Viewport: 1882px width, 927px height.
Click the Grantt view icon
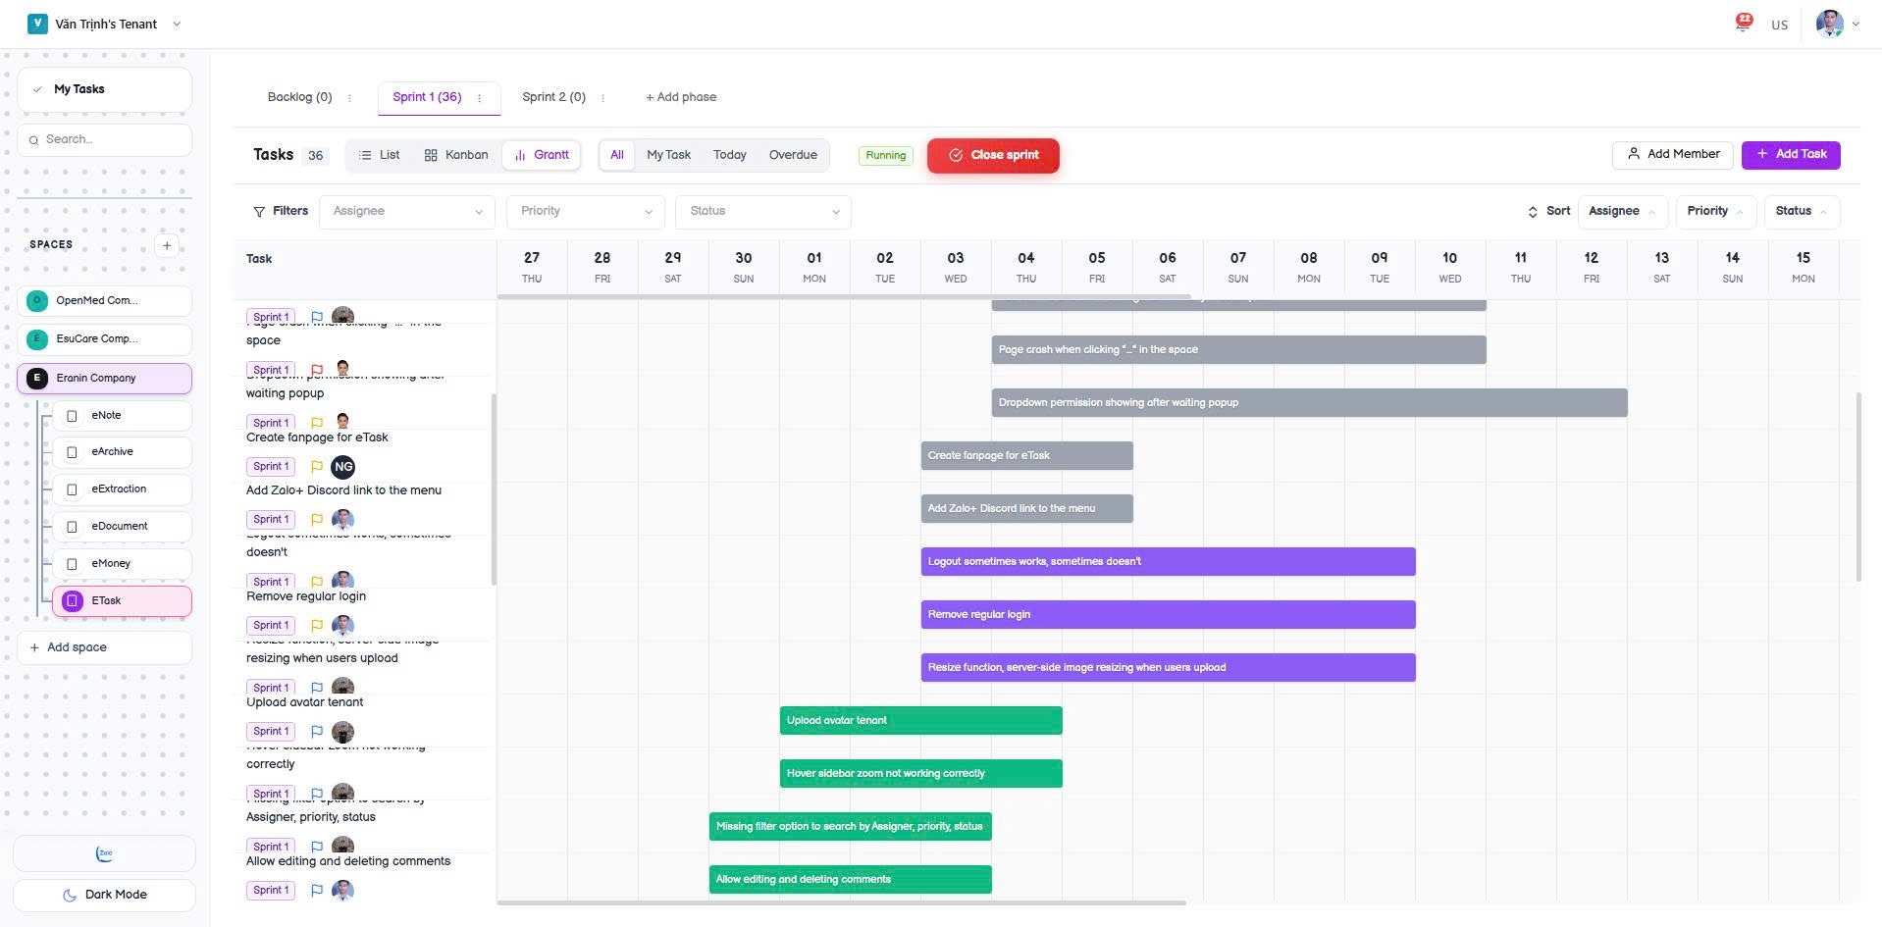coord(519,154)
